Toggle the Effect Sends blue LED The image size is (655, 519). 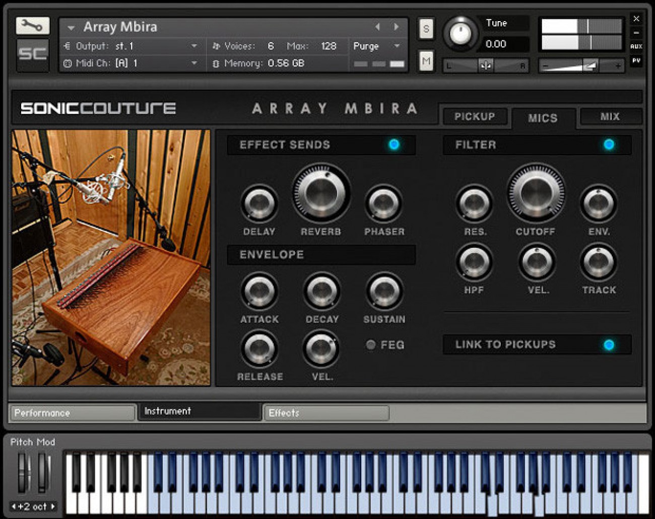click(394, 144)
